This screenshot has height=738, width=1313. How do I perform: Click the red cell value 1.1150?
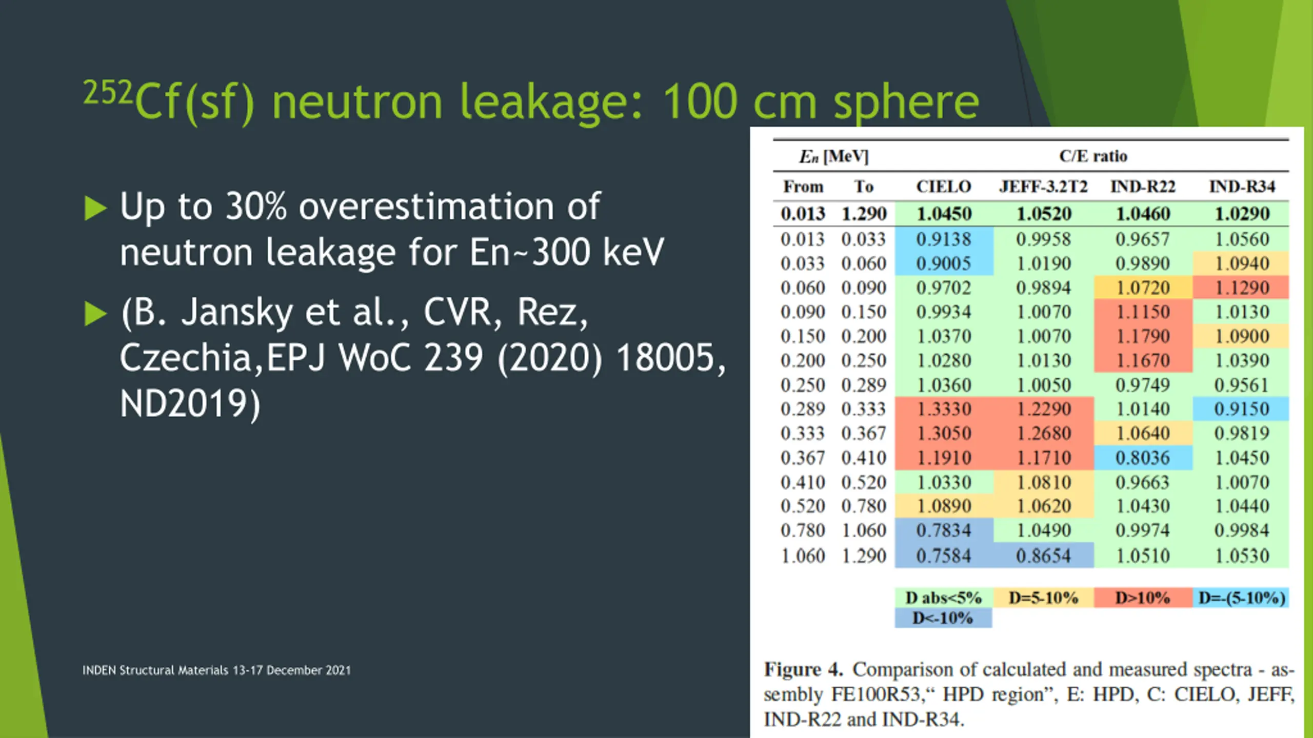pyautogui.click(x=1143, y=312)
